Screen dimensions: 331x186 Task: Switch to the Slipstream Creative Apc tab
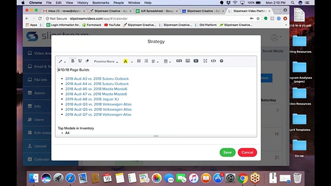point(110,11)
